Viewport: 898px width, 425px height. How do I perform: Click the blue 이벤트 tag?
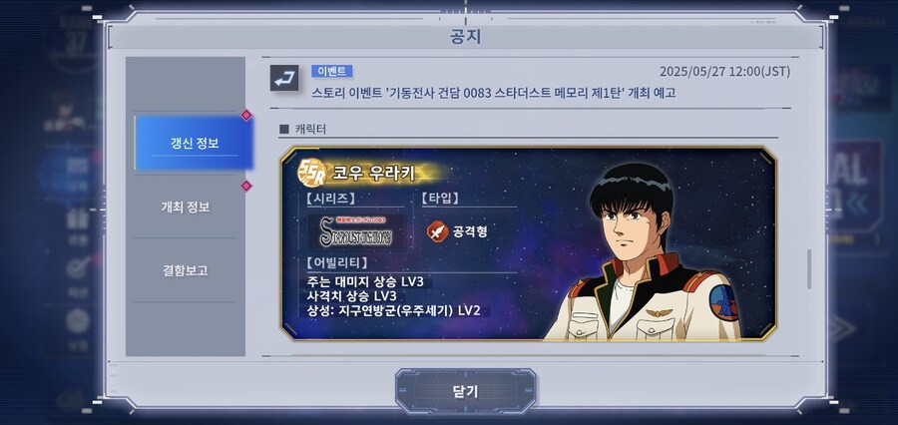click(x=331, y=71)
